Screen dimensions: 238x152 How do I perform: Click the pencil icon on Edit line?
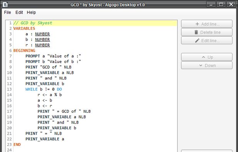click(197, 41)
